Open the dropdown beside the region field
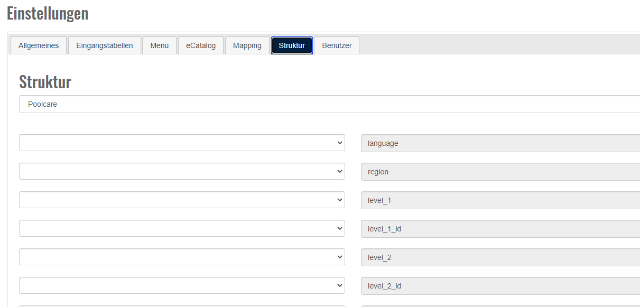This screenshot has width=640, height=307. pyautogui.click(x=182, y=171)
